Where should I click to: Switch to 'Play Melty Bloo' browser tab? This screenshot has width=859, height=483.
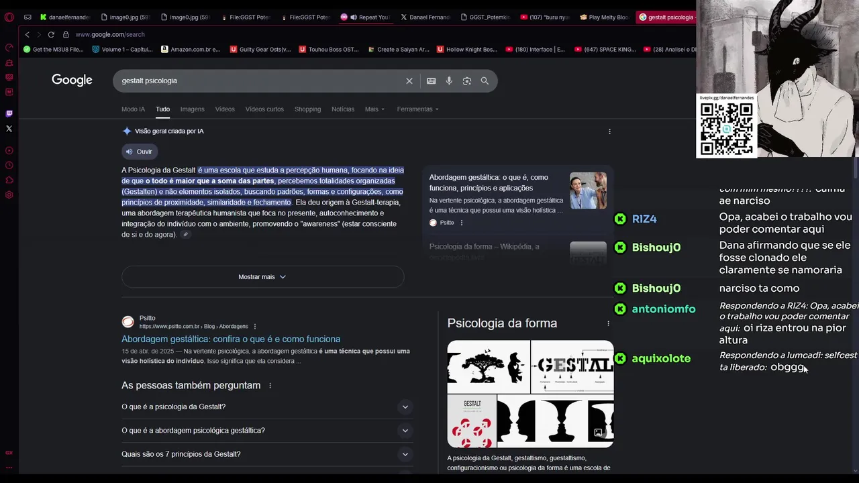[604, 17]
